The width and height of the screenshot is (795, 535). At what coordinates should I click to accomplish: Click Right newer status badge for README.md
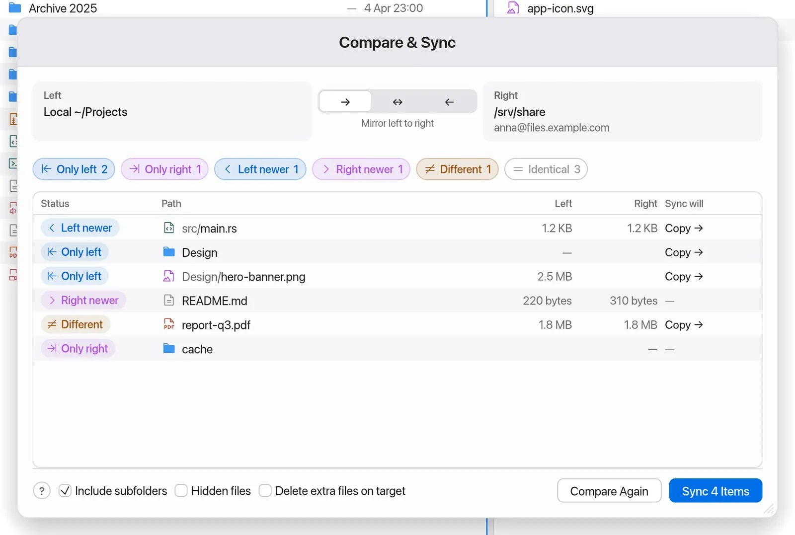pyautogui.click(x=83, y=301)
